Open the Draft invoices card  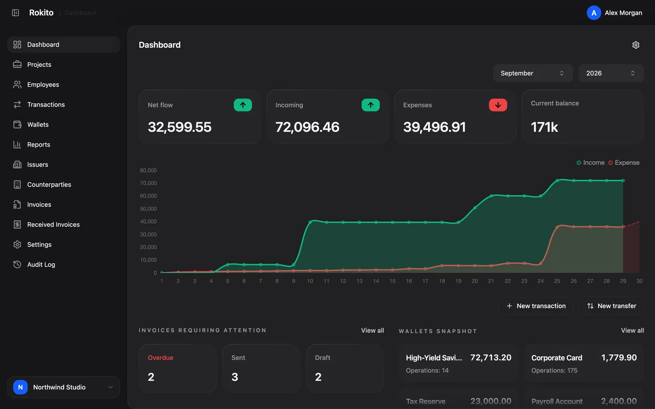(345, 369)
